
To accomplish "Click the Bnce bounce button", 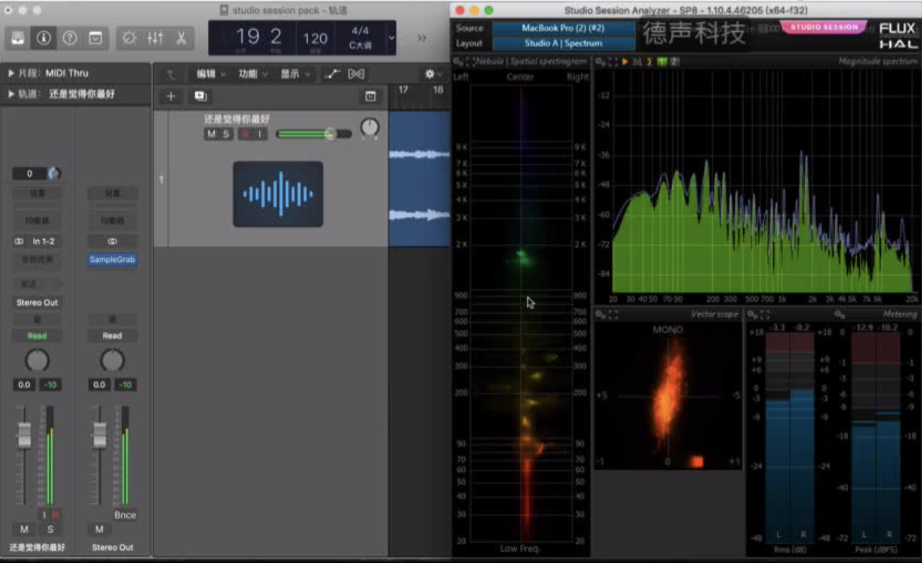I will 125,515.
